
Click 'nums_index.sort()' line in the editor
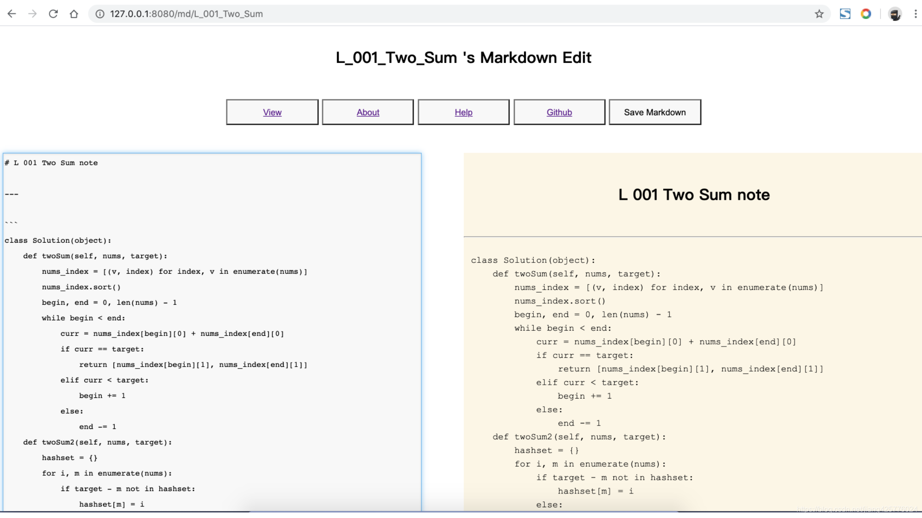point(81,287)
